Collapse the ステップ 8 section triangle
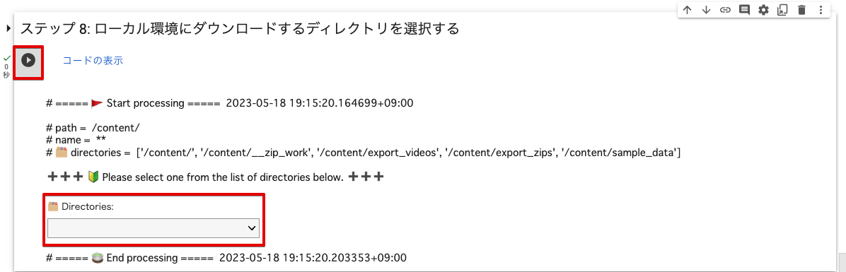Viewport: 846px width, 272px height. pos(8,28)
